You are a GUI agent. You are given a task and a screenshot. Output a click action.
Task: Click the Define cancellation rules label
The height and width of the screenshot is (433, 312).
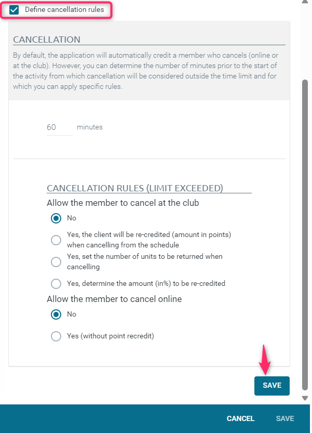coord(64,10)
